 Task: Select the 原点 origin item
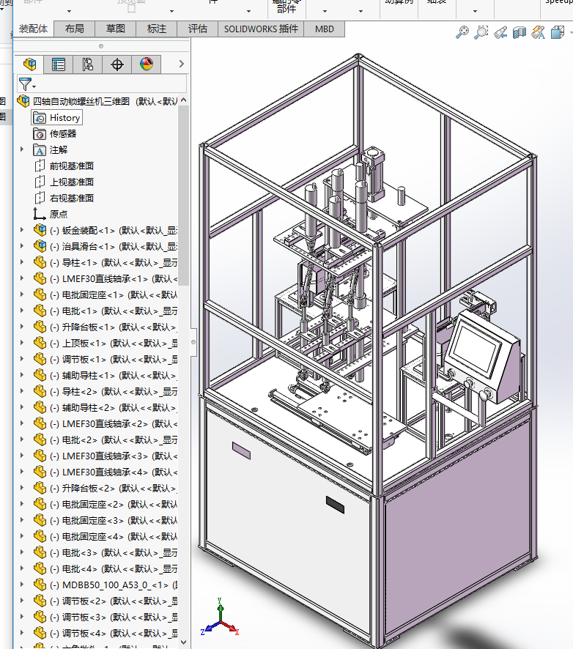point(59,214)
